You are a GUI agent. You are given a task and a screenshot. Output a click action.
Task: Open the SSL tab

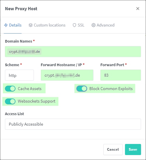(79, 25)
